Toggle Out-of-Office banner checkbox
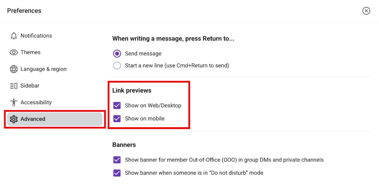Viewport: 379px width, 186px height. [117, 160]
